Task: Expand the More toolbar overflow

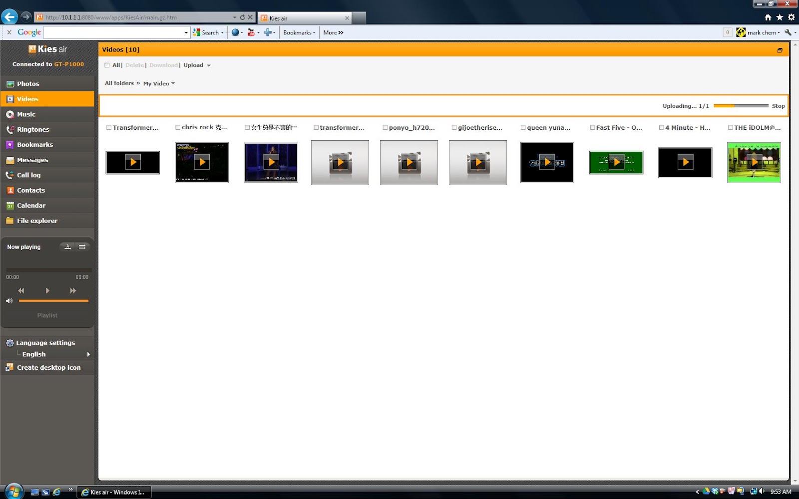Action: click(333, 33)
